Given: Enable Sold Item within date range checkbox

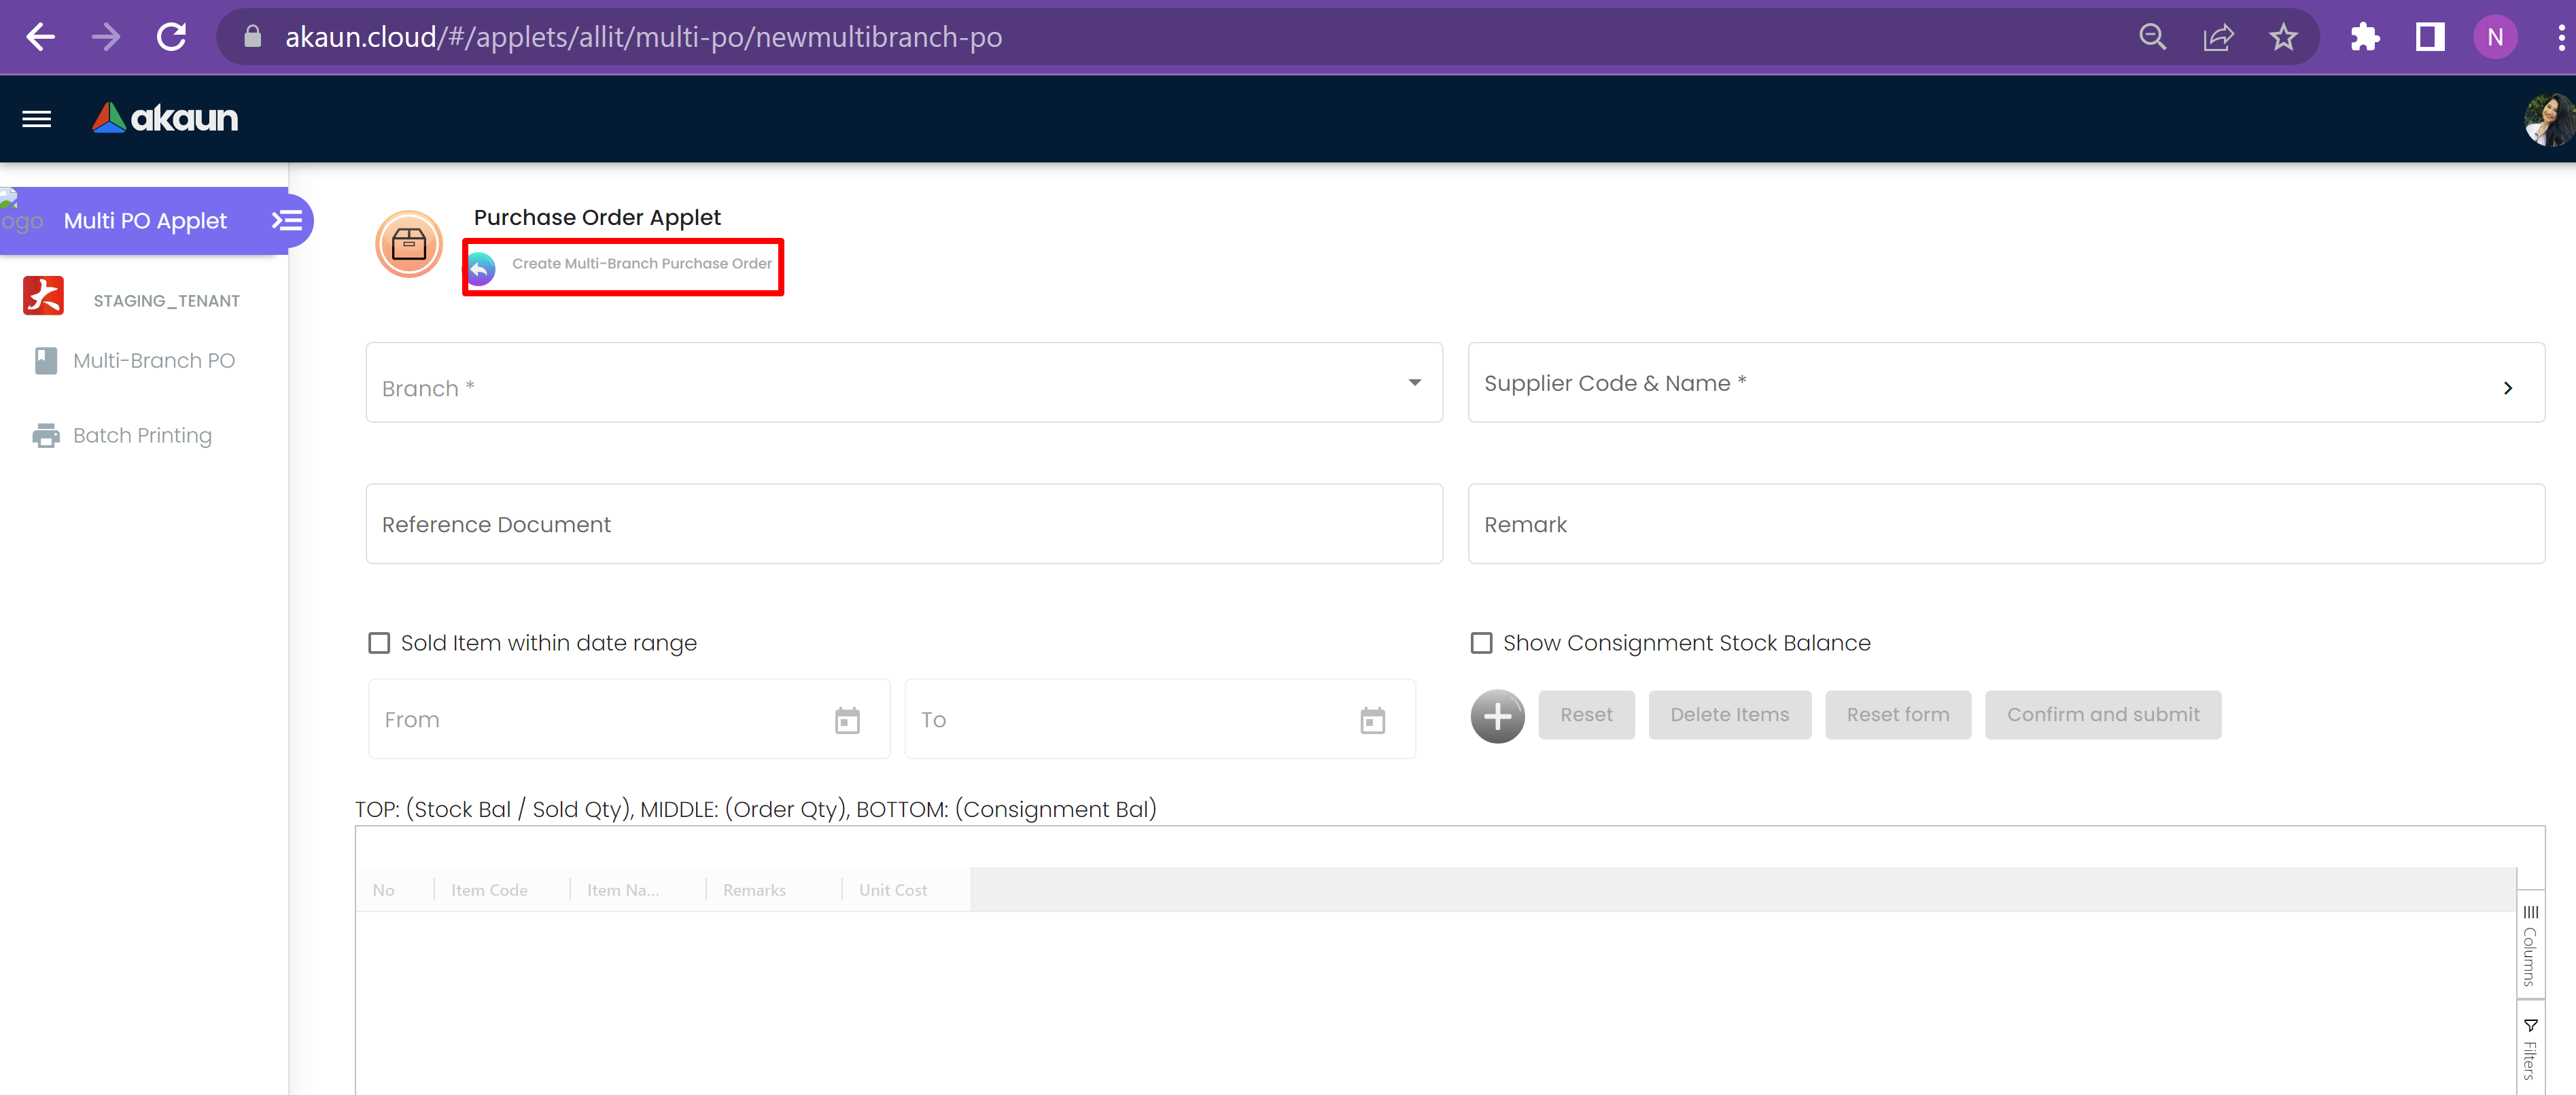Looking at the screenshot, I should [379, 643].
